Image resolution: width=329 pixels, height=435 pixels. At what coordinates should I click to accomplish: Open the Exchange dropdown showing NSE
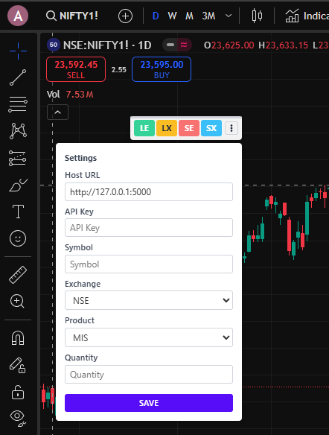point(149,300)
